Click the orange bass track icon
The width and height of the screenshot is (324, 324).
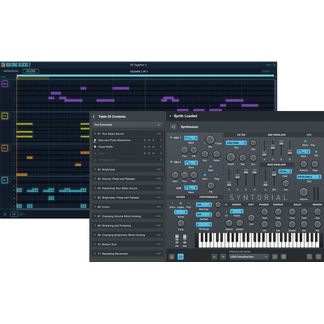[x=5, y=147]
